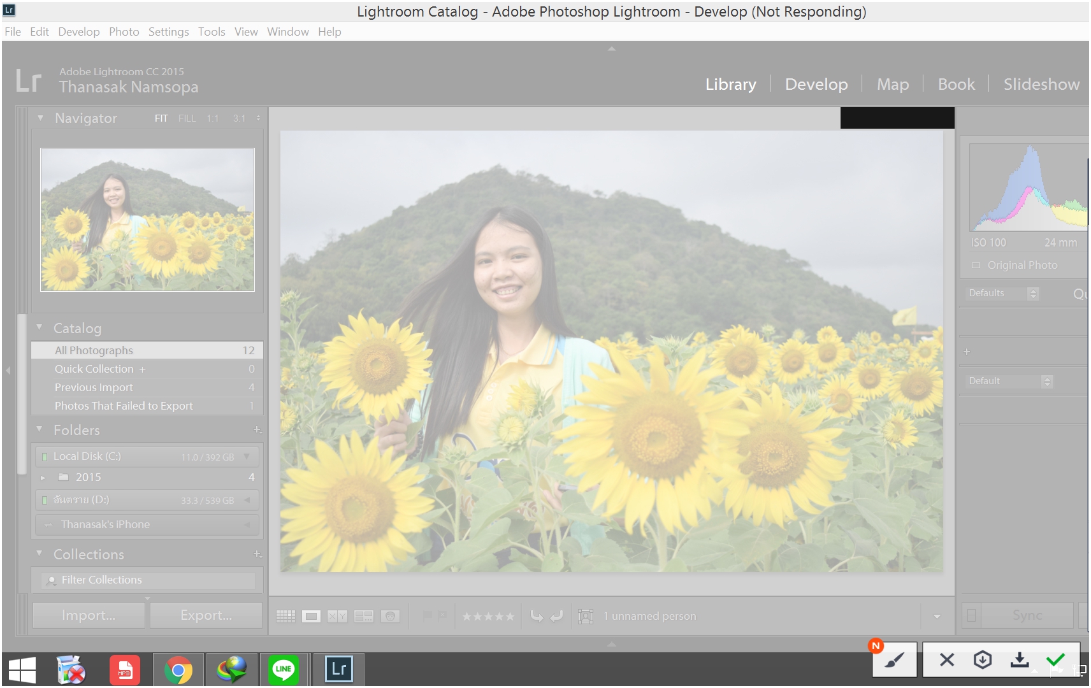
Task: Switch to the Map module
Action: [893, 84]
